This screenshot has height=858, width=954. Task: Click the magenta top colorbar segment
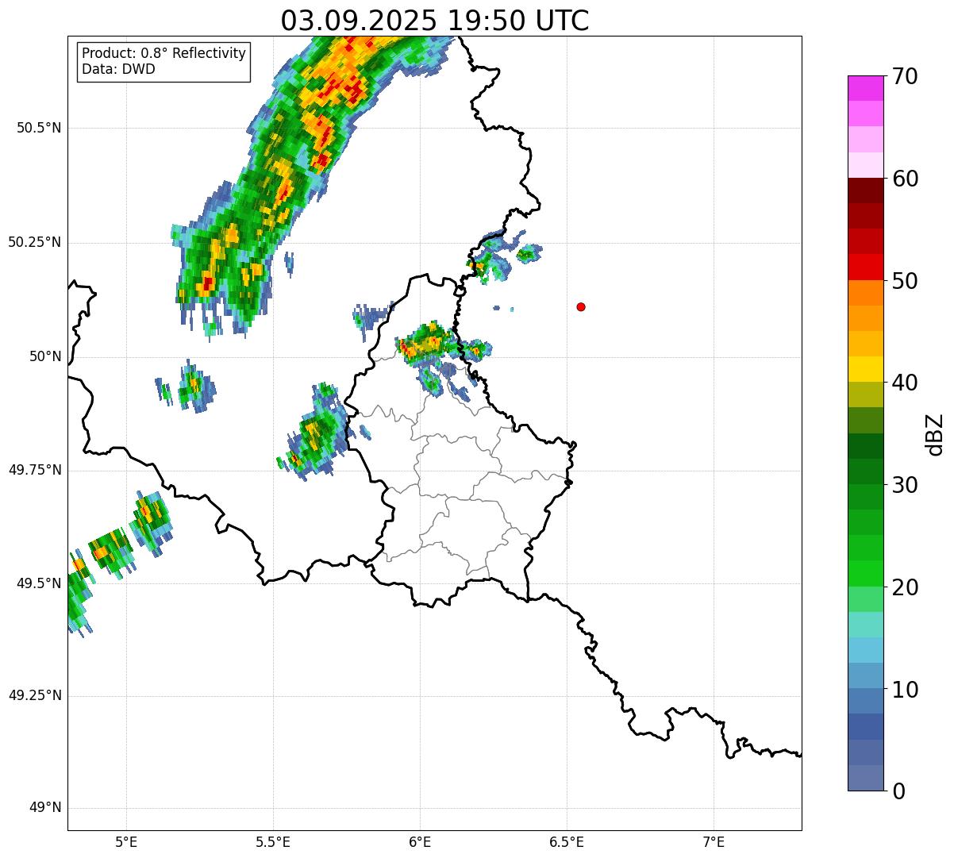[866, 88]
